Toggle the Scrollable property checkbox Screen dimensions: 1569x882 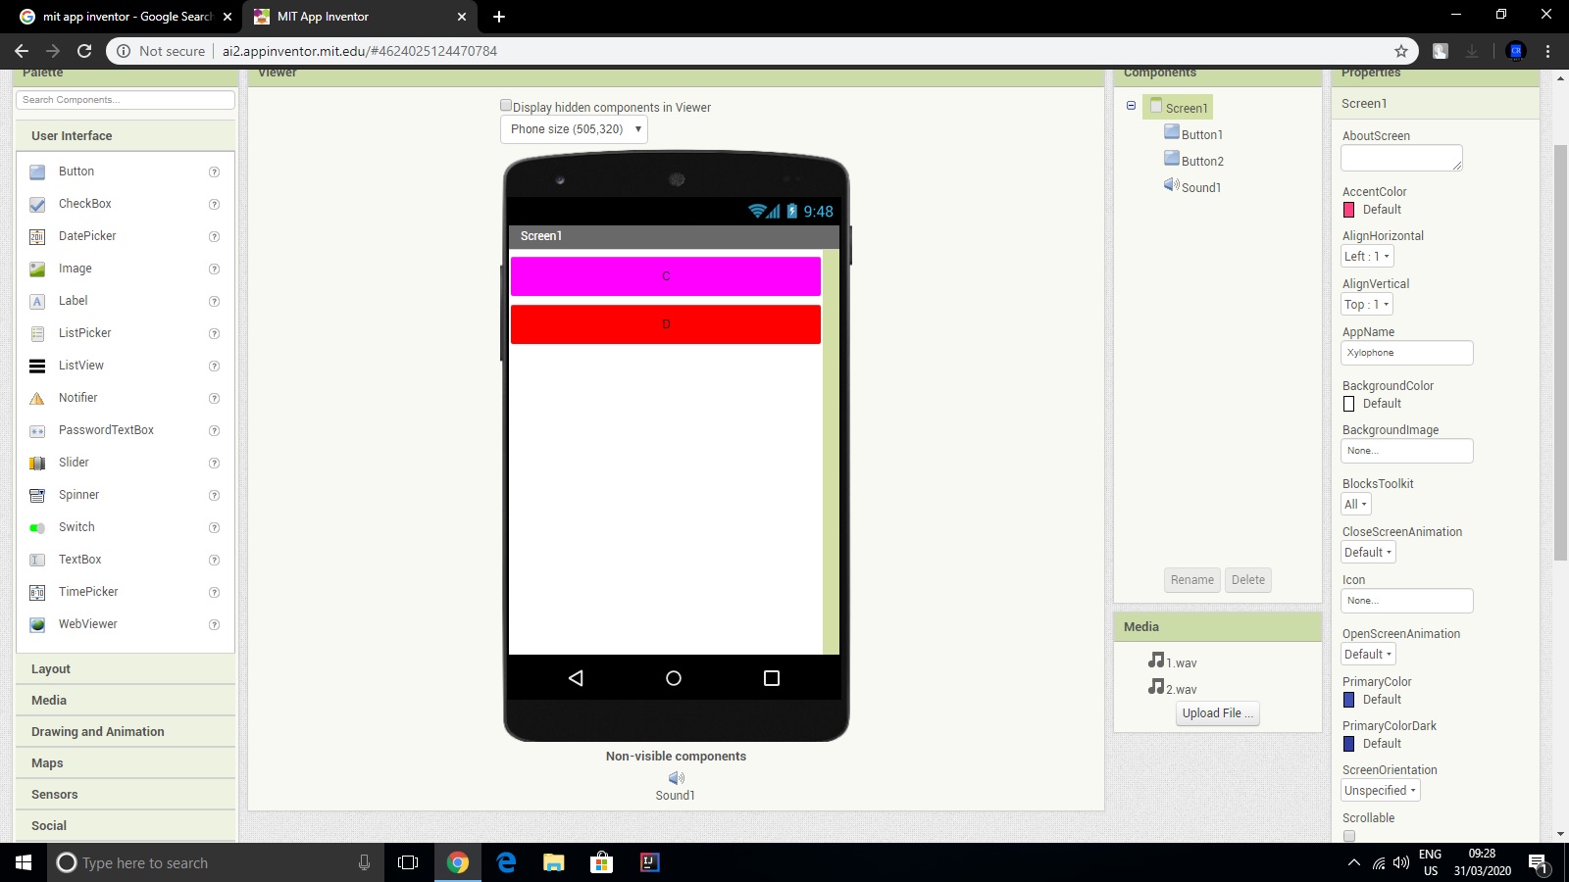[1350, 835]
